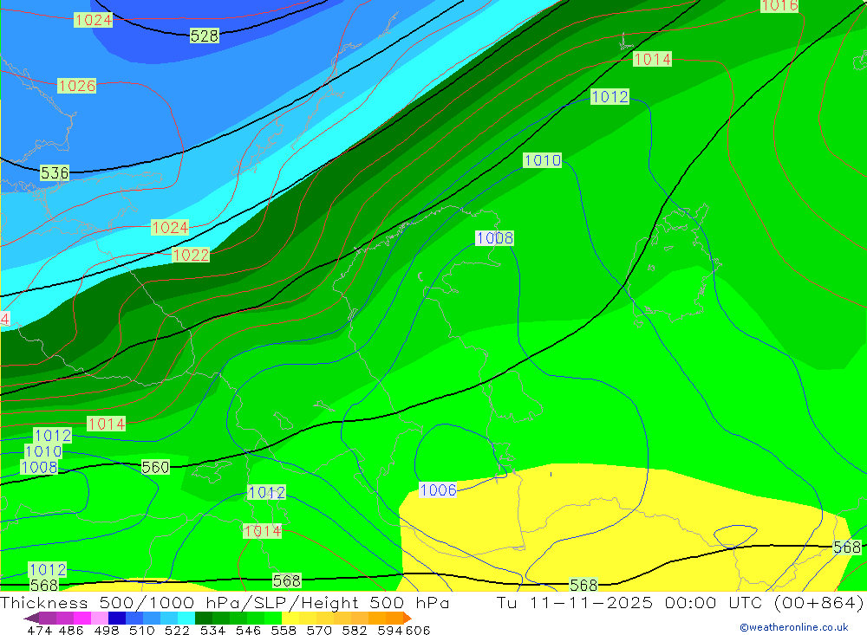Pick the cyan legend swatch
The height and width of the screenshot is (635, 867).
[x=186, y=618]
